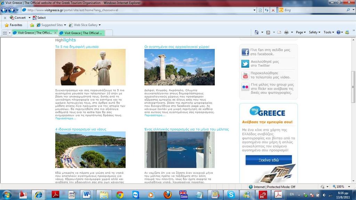Close the Convert toolbar with the x

pos(5,18)
